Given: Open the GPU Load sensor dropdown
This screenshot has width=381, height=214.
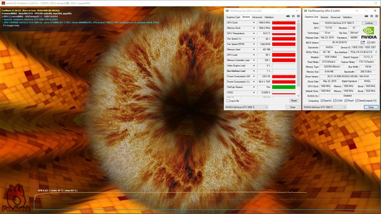Looking at the screenshot, I should [x=254, y=55].
